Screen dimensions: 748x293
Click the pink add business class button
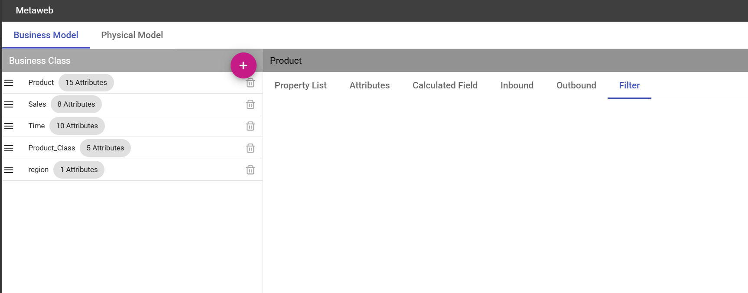pos(243,65)
